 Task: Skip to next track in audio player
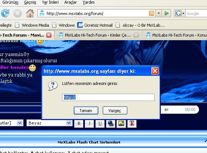(x=166, y=109)
